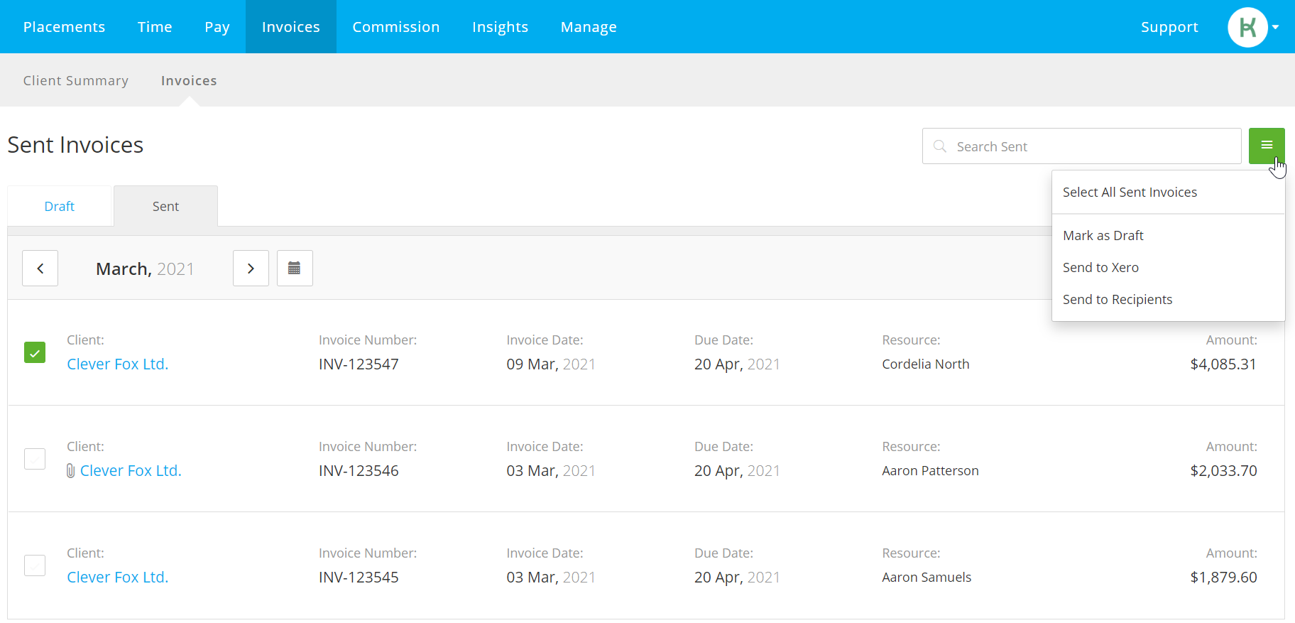Open Time in top navigation

coord(155,27)
